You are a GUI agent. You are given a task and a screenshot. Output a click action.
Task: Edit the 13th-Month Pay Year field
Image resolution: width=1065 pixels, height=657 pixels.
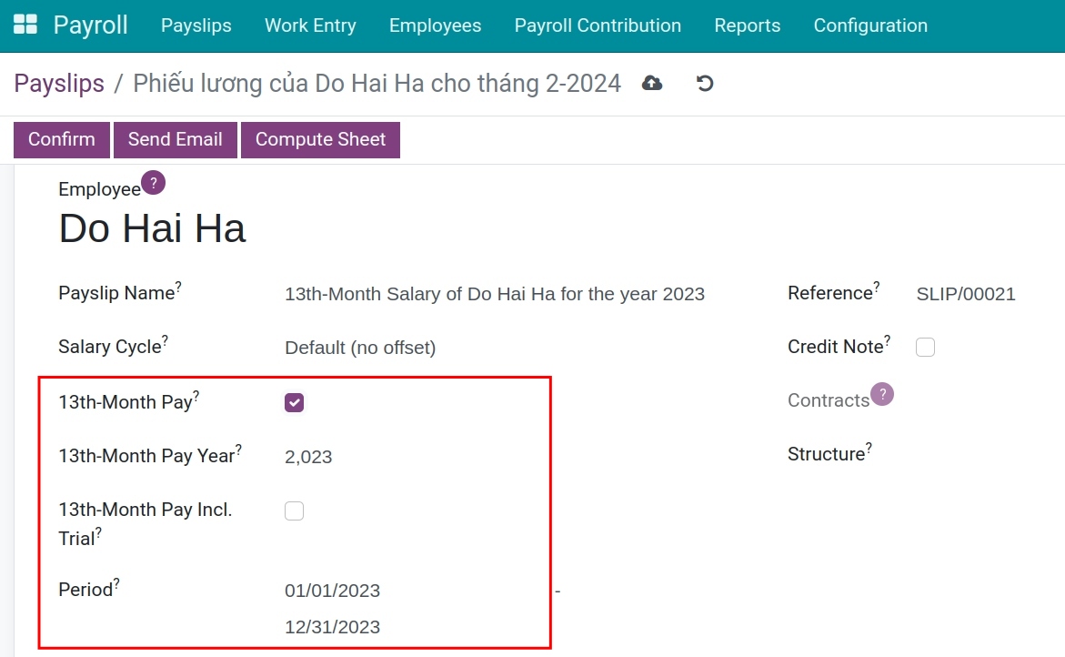[308, 457]
